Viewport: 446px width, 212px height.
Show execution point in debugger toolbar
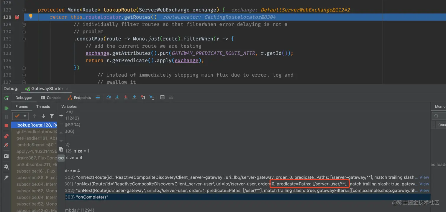(98, 97)
